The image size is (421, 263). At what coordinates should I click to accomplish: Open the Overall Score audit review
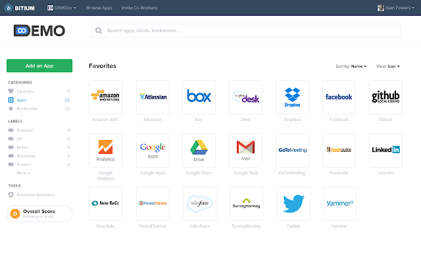point(39,214)
